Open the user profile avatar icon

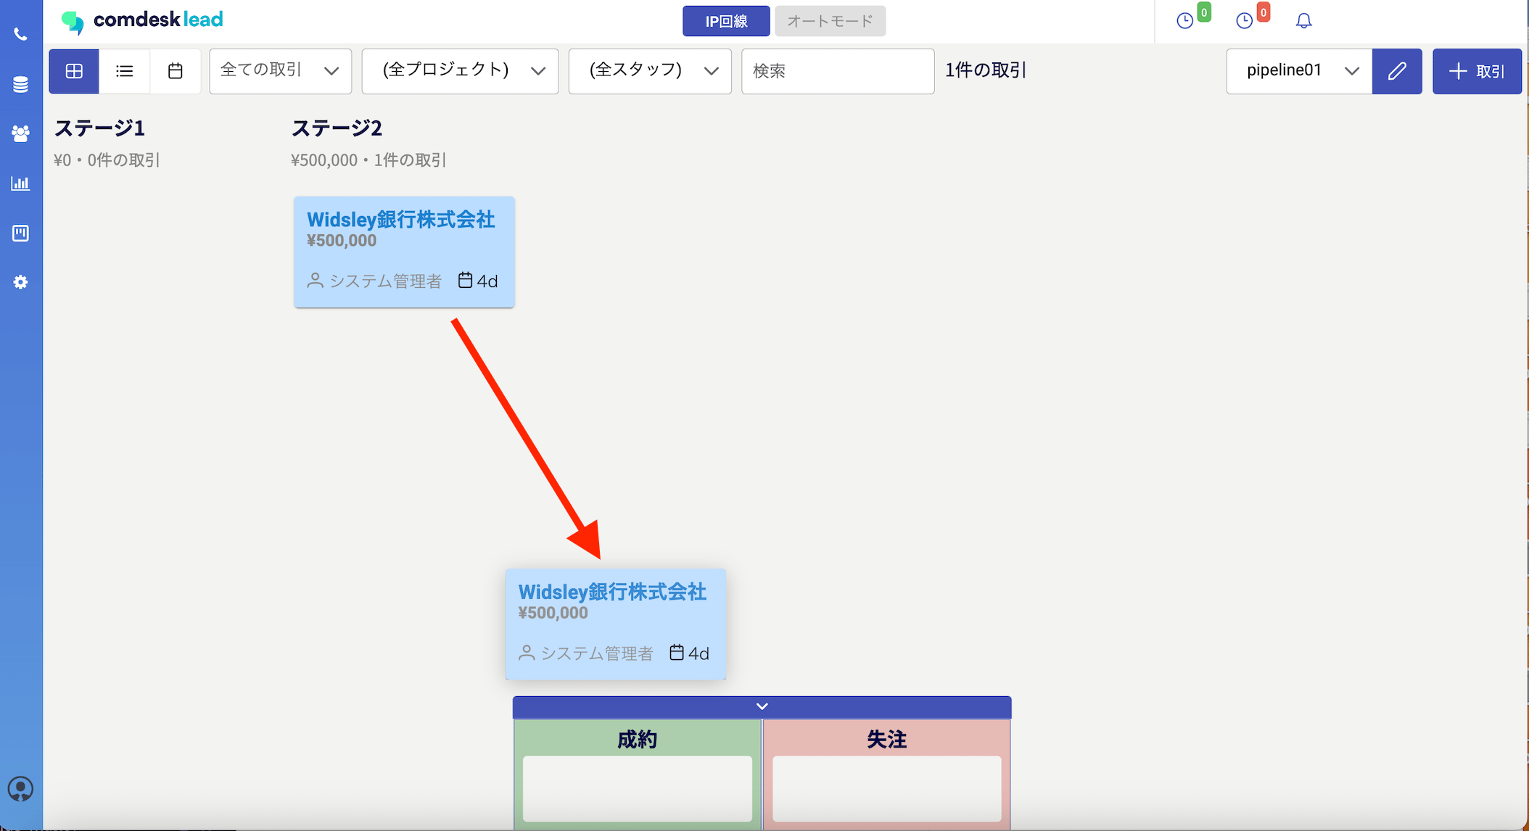(x=20, y=788)
